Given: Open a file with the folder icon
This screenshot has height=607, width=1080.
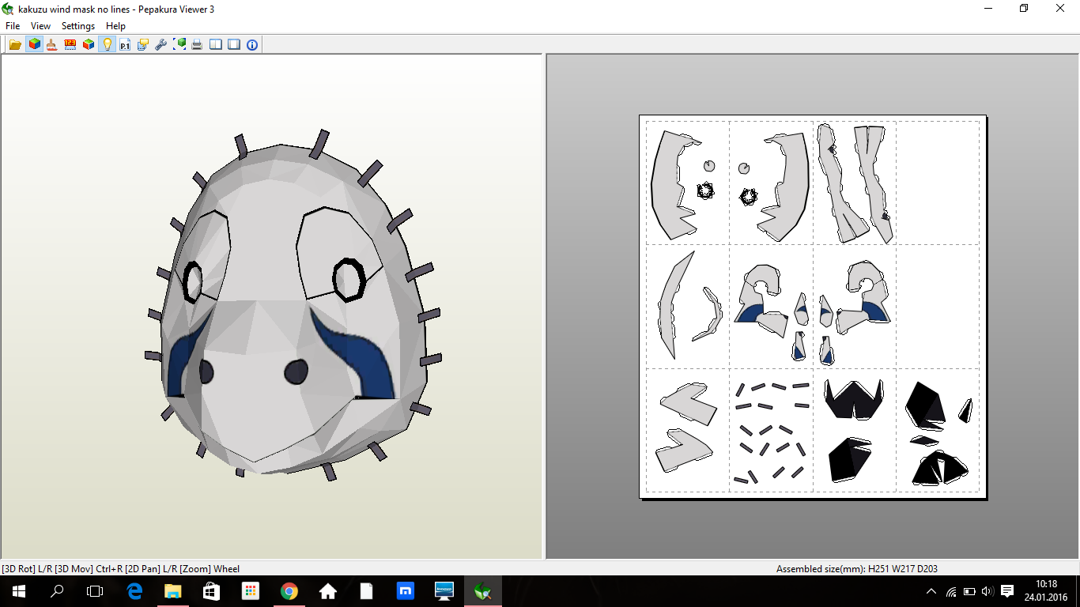Looking at the screenshot, I should coord(15,44).
